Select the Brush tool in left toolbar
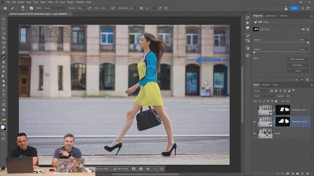Image resolution: width=314 pixels, height=176 pixels. (x=3, y=57)
